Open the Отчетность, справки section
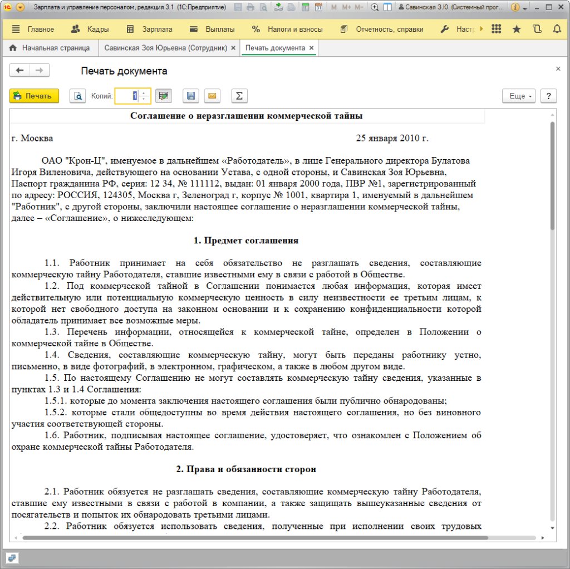570x569 pixels. 382,30
